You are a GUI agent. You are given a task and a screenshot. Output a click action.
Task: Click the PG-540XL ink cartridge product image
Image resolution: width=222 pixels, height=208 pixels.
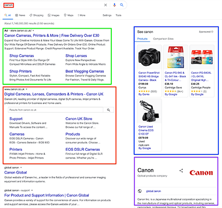[x=202, y=57]
